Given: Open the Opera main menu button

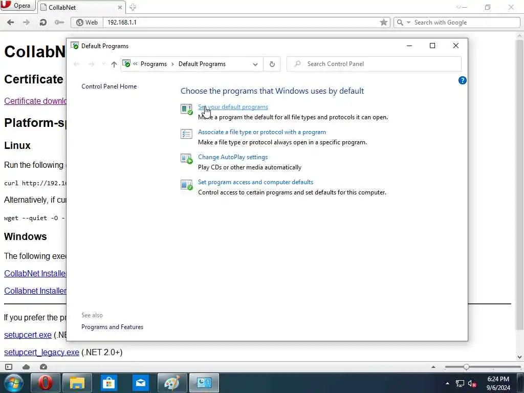Looking at the screenshot, I should click(x=18, y=5).
